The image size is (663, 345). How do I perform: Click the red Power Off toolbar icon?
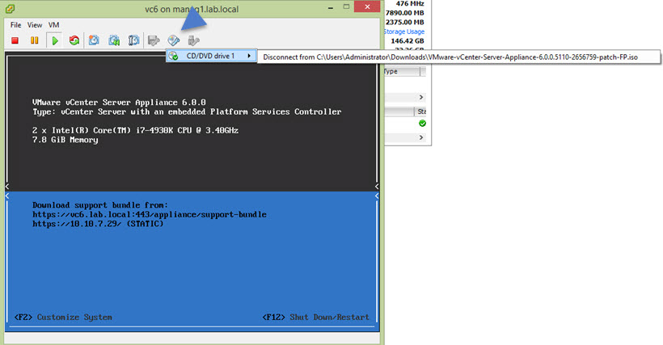[x=15, y=40]
